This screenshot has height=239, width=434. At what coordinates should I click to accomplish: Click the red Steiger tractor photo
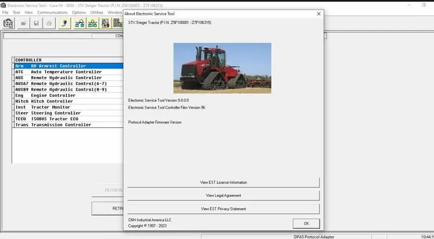[222, 68]
